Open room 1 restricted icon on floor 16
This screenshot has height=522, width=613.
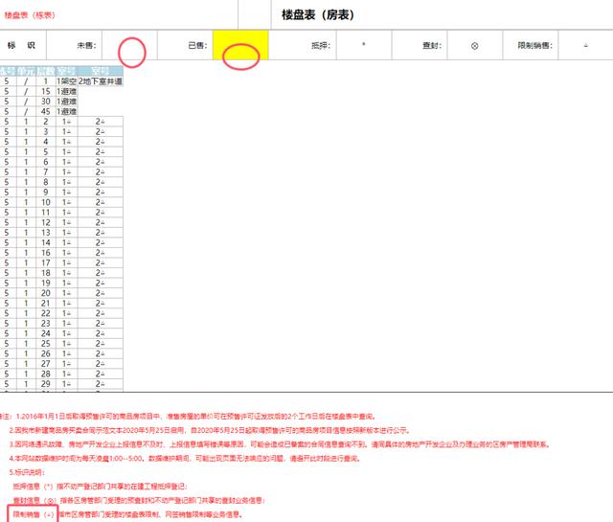[x=69, y=253]
